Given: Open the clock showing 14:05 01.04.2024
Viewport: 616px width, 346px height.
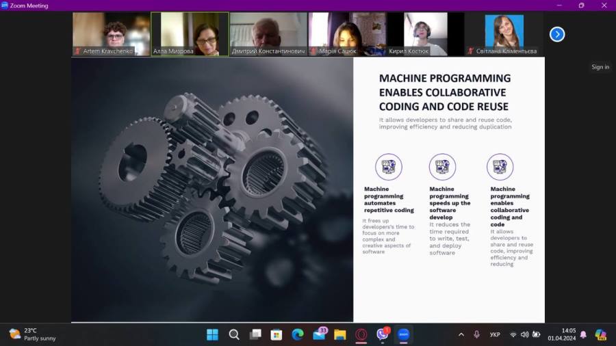Looking at the screenshot, I should pos(562,334).
